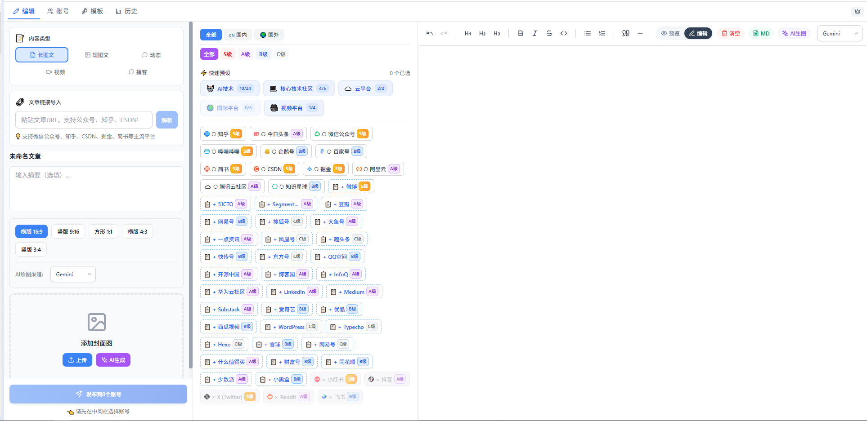Click the AI生成 cover button
Viewport: 867px width, 421px height.
coord(113,360)
